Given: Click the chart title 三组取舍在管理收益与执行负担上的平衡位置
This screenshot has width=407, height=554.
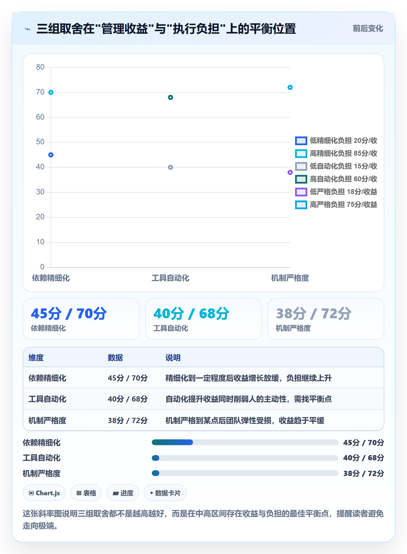Looking at the screenshot, I should [166, 29].
